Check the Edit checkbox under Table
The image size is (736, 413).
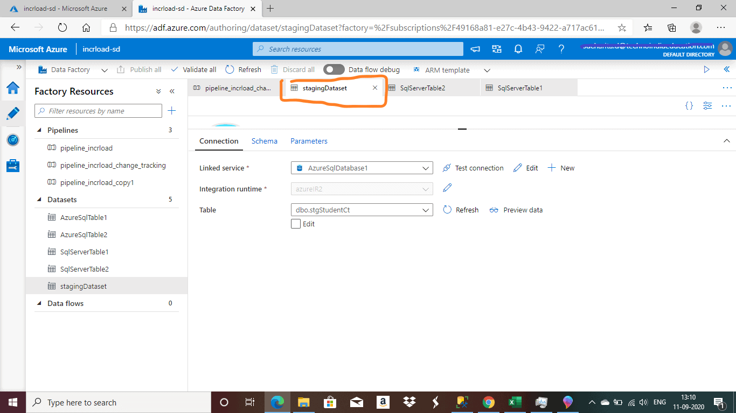point(296,224)
